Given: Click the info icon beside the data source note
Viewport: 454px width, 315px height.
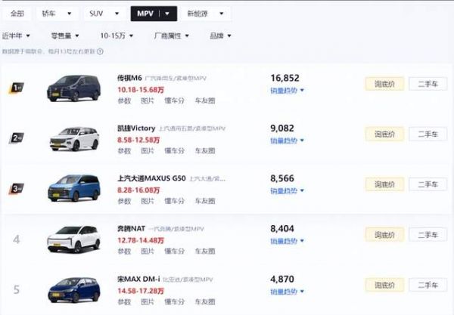Looking at the screenshot, I should [x=100, y=51].
